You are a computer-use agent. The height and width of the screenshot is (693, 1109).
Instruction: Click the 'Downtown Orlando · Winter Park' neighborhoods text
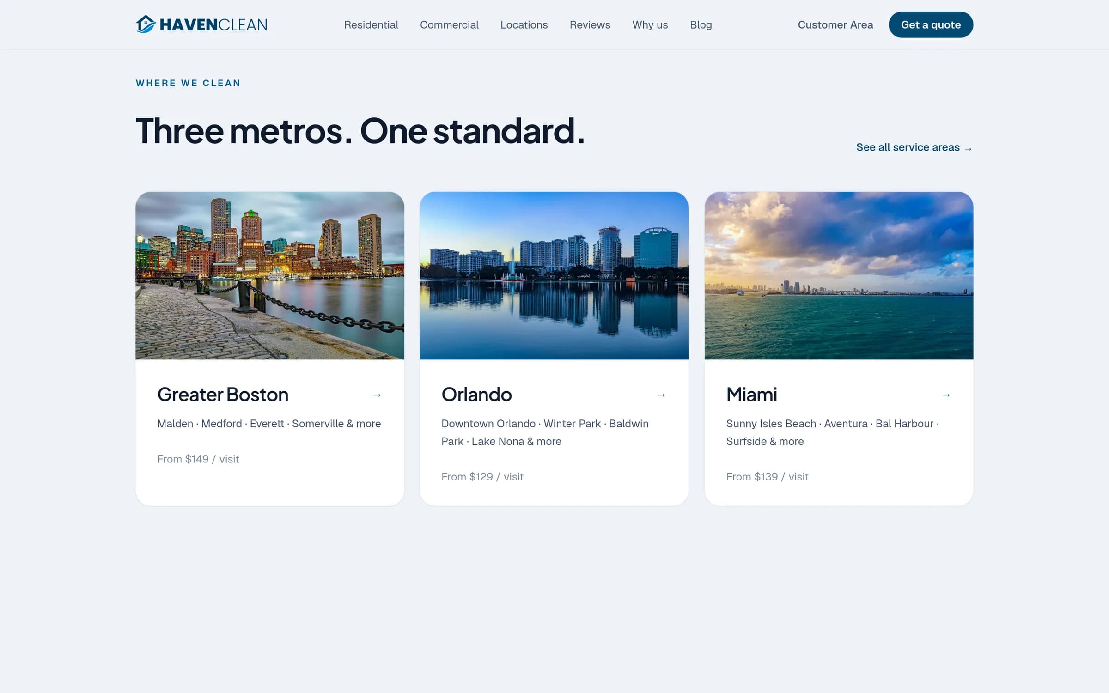545,432
